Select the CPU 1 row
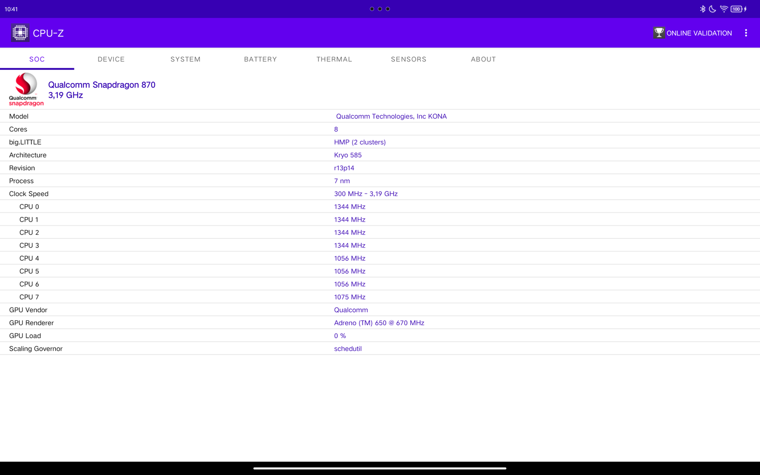The width and height of the screenshot is (760, 475). point(380,219)
